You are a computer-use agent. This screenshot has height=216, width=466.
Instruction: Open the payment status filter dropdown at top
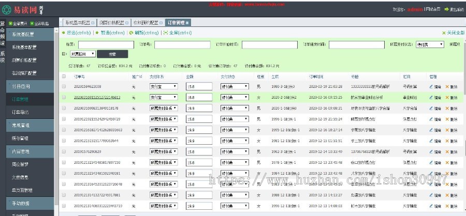(x=430, y=44)
